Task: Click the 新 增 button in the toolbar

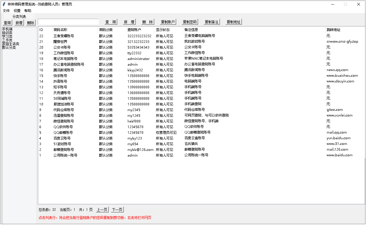Action: [x=129, y=22]
